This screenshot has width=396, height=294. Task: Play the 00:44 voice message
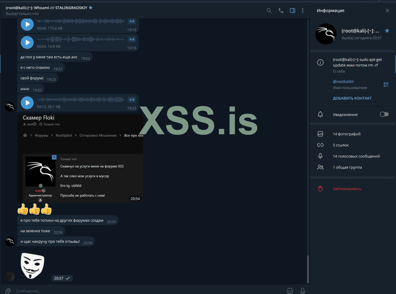[27, 24]
